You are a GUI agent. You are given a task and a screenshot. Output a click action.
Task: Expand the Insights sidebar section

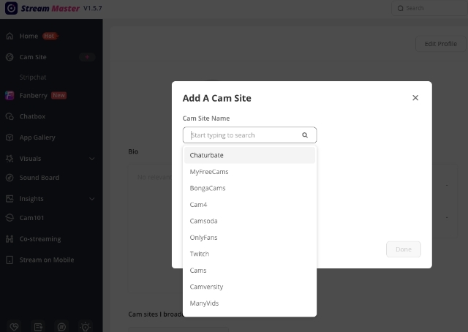92,199
